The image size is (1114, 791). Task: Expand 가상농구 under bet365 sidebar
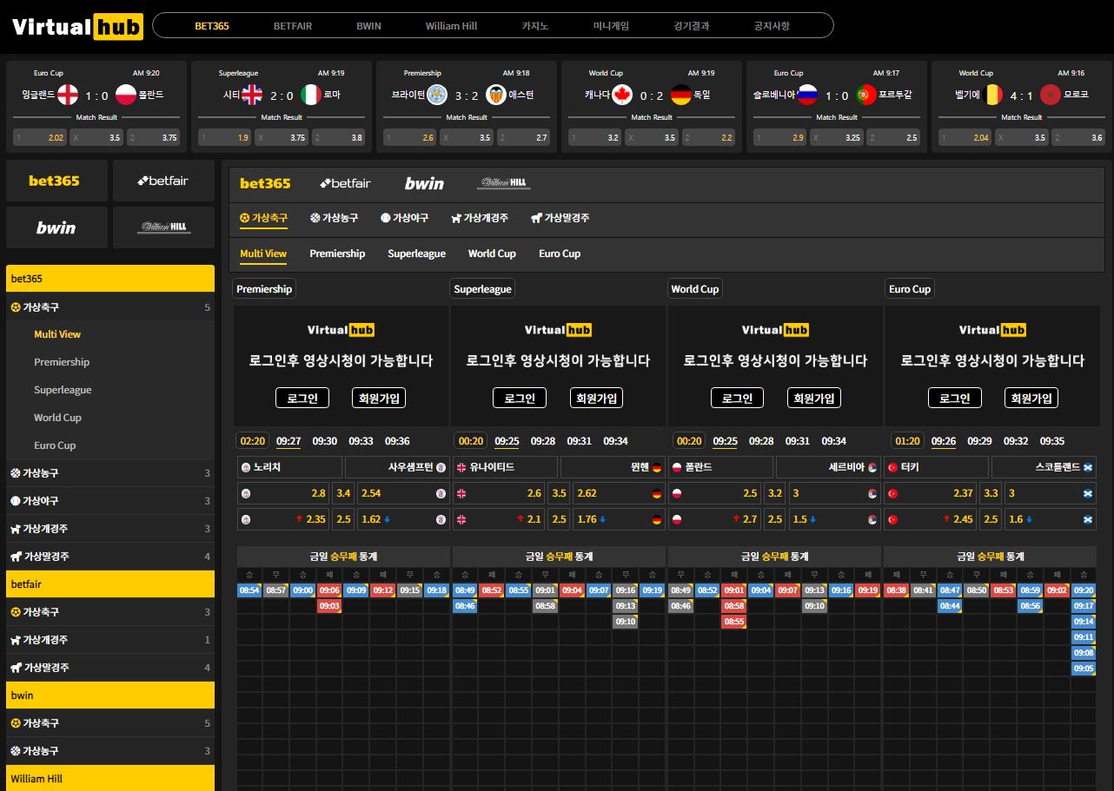[x=110, y=473]
